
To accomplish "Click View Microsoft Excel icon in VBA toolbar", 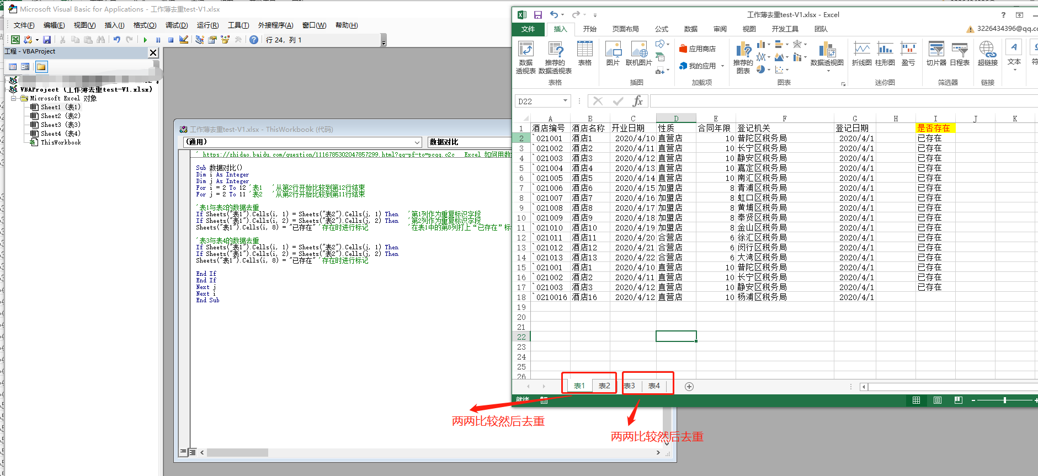I will [15, 40].
